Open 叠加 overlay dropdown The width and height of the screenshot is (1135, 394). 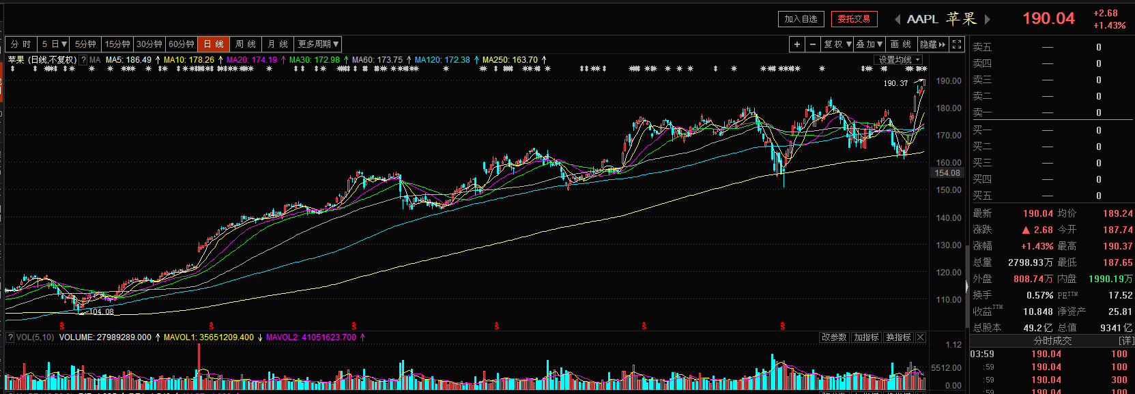coord(870,44)
